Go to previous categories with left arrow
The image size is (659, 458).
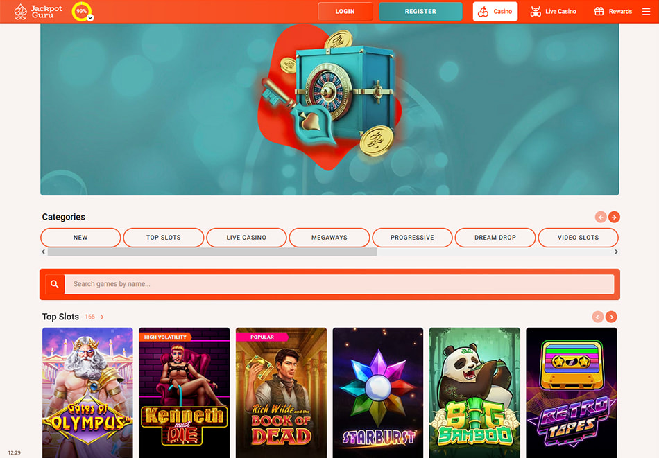pyautogui.click(x=601, y=217)
